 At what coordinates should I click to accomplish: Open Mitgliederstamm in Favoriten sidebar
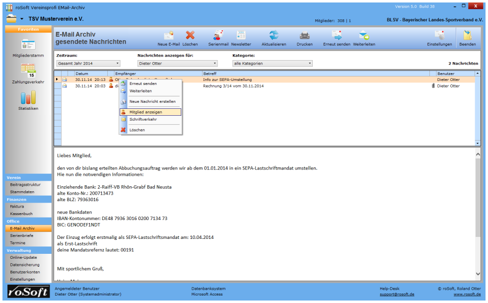28,45
